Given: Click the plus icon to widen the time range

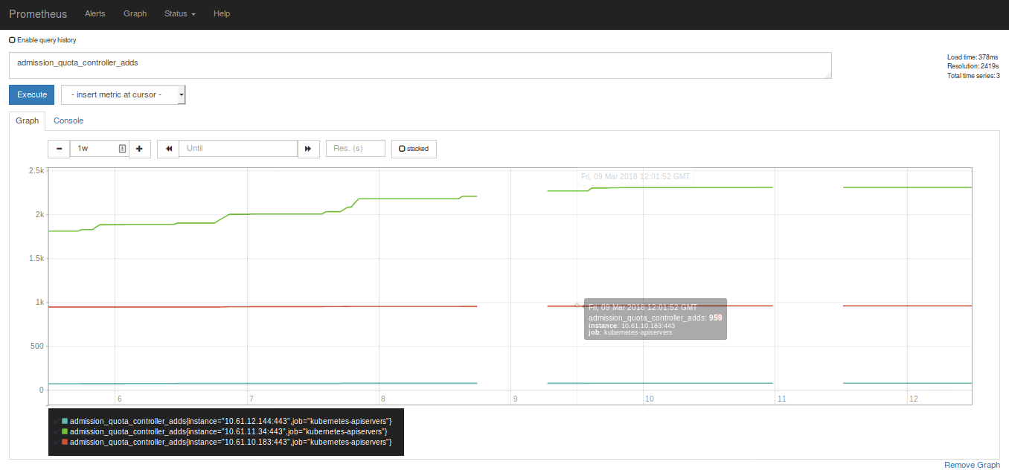Looking at the screenshot, I should 140,149.
